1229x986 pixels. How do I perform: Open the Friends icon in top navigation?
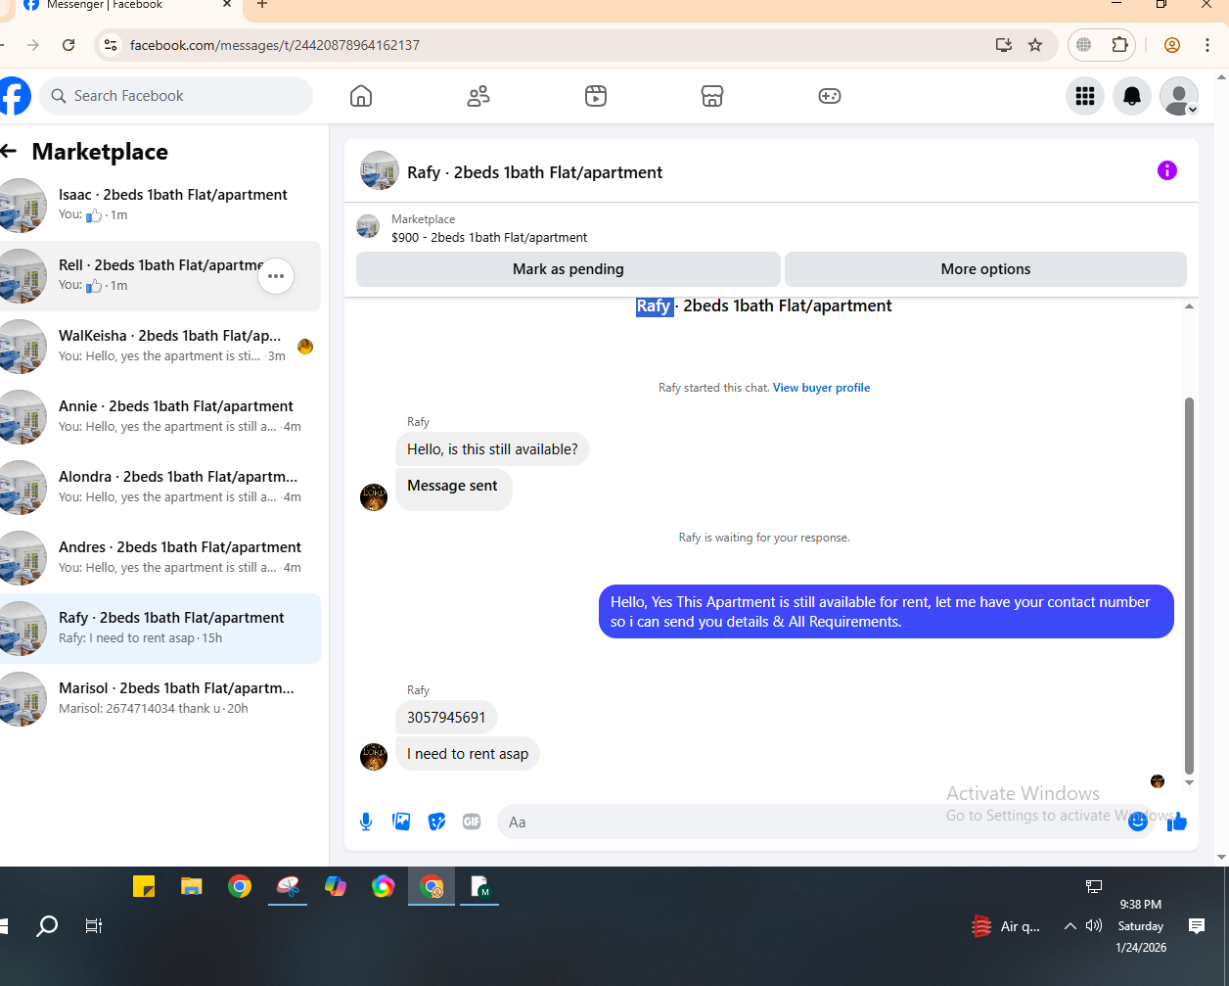click(478, 96)
